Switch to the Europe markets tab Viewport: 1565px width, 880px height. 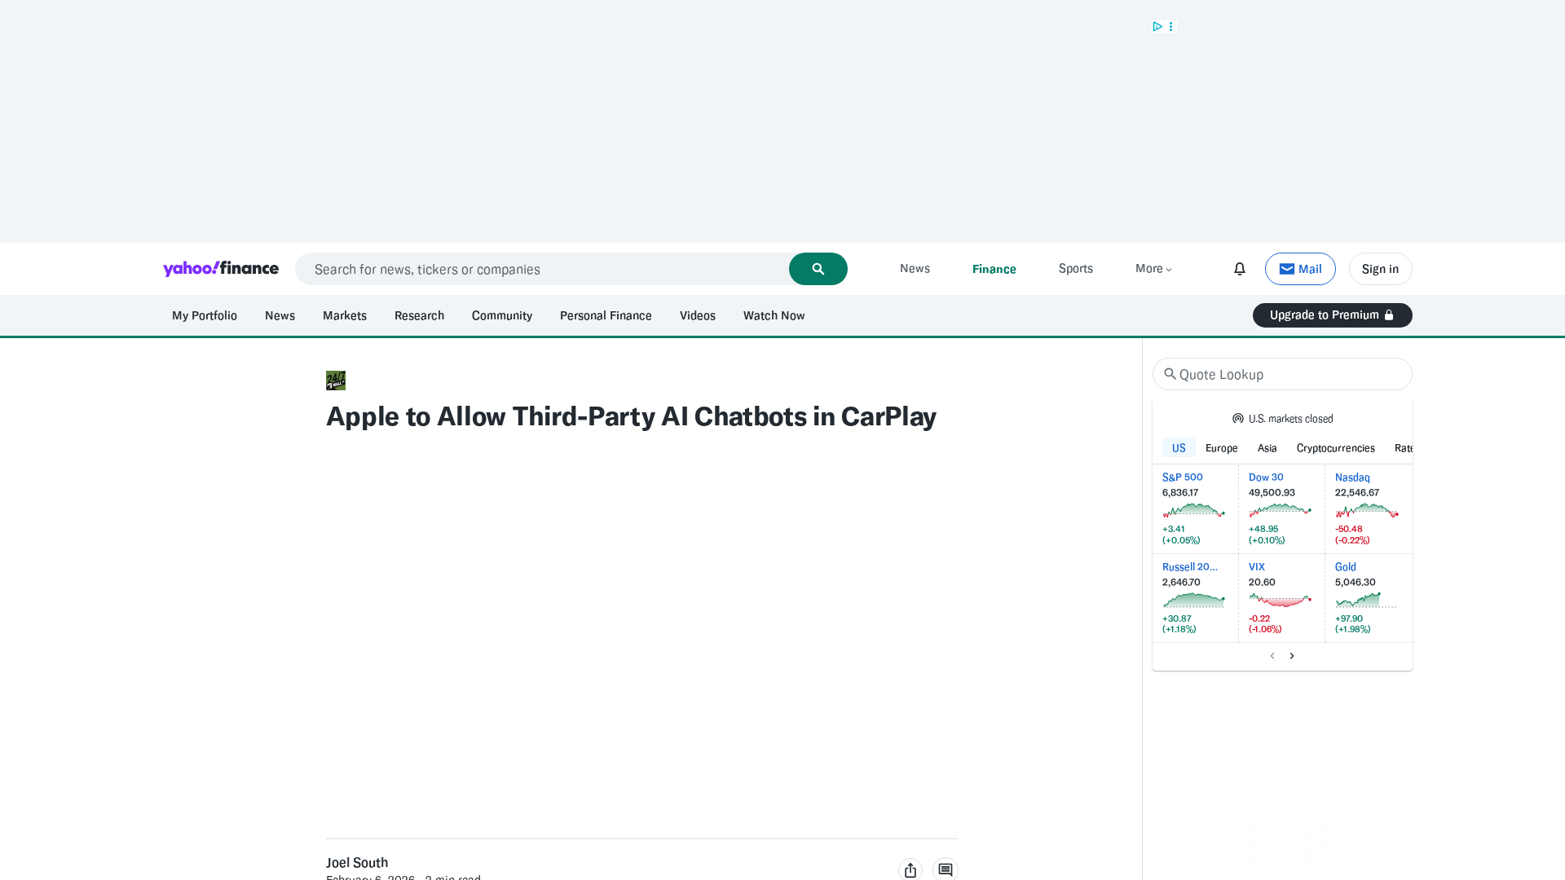pyautogui.click(x=1221, y=448)
